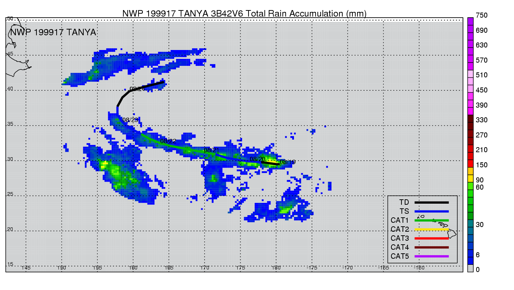Click the 08/19 track date label
This screenshot has height=290, width=514.
point(287,162)
